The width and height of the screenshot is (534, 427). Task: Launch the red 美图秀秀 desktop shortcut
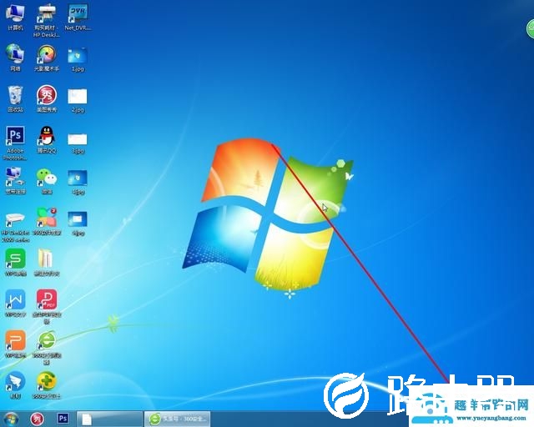47,98
